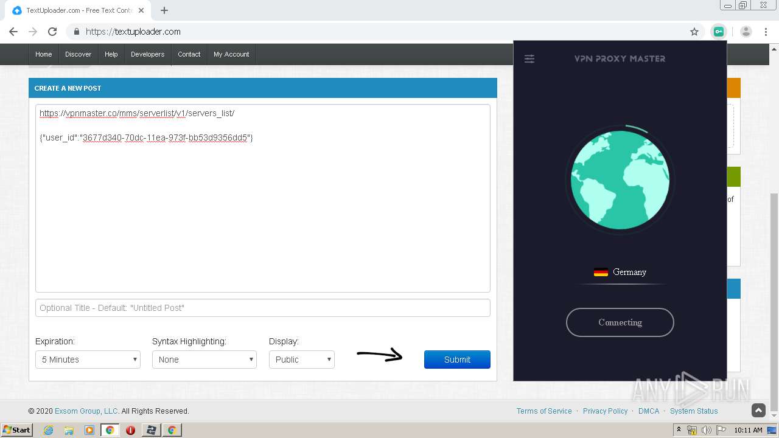Open Internet Explorer from the taskbar
The width and height of the screenshot is (779, 438).
point(48,430)
